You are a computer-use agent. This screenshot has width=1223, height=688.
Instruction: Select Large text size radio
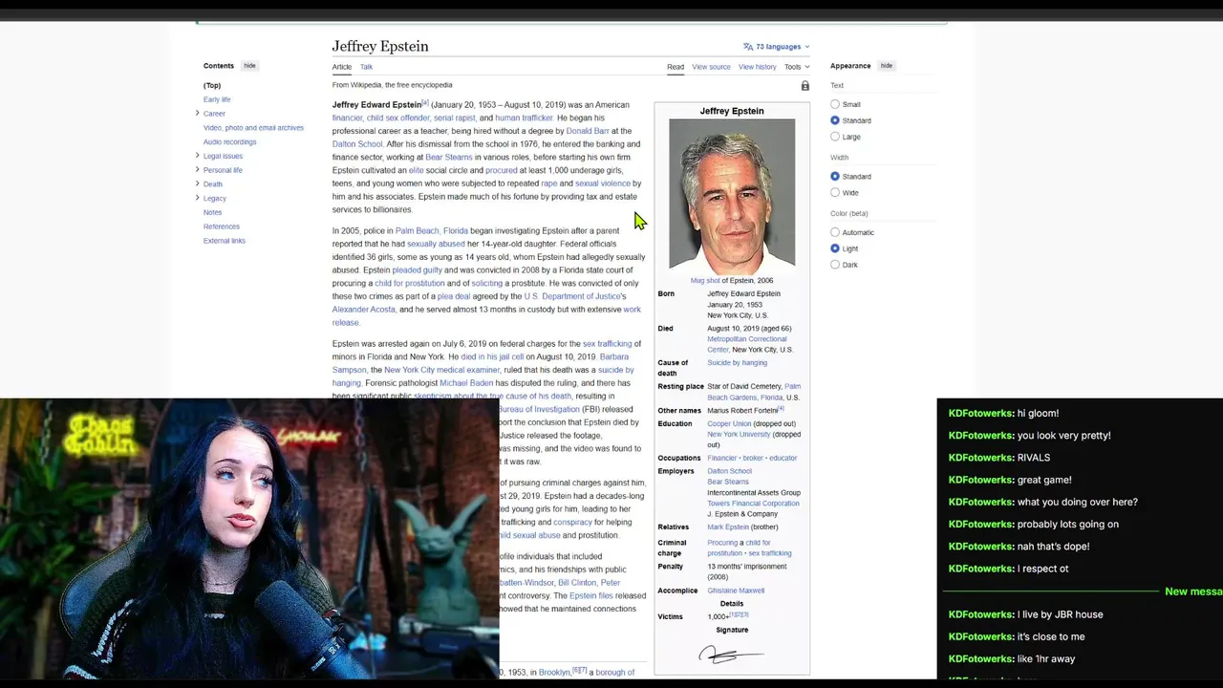click(835, 137)
